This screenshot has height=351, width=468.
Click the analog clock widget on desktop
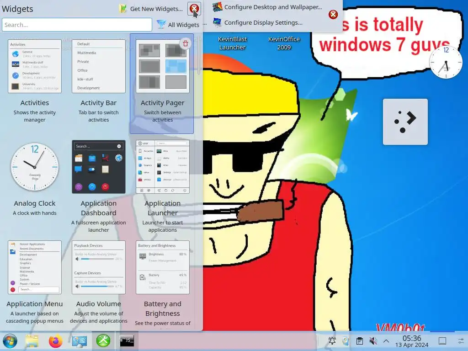click(446, 62)
